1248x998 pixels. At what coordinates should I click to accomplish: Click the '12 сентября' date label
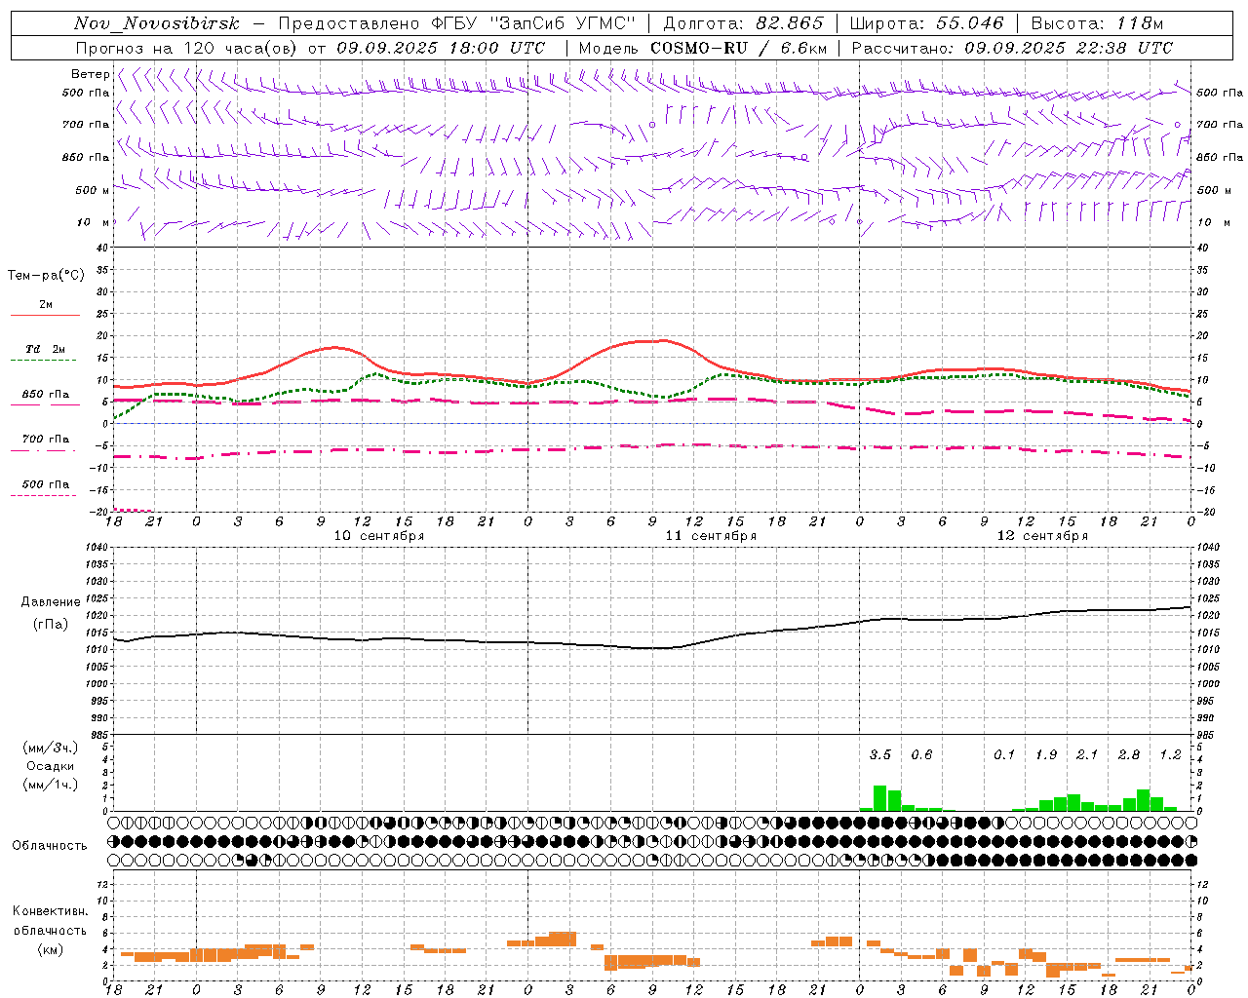pyautogui.click(x=1042, y=536)
